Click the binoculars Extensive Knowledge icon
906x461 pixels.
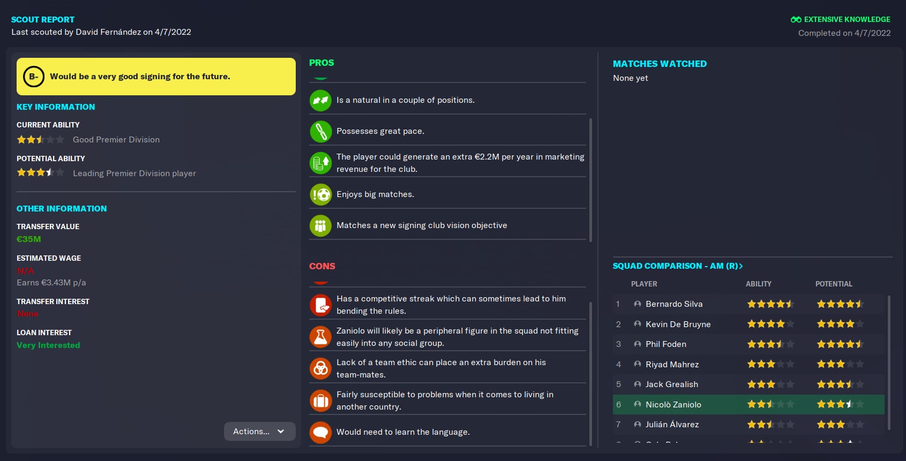796,19
